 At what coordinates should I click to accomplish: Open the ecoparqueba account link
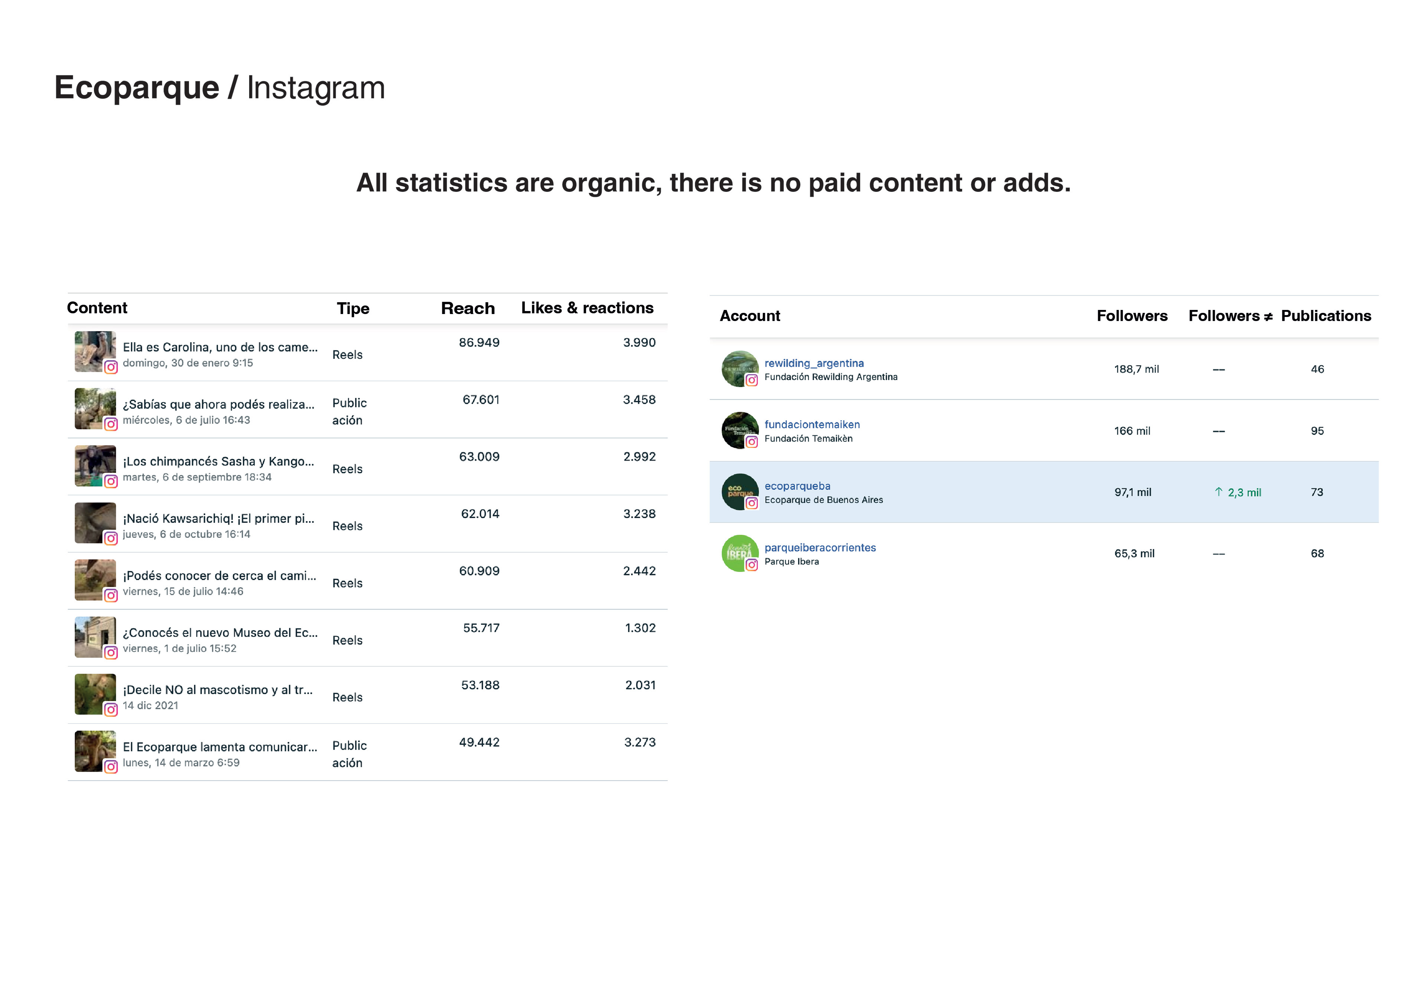(x=797, y=486)
